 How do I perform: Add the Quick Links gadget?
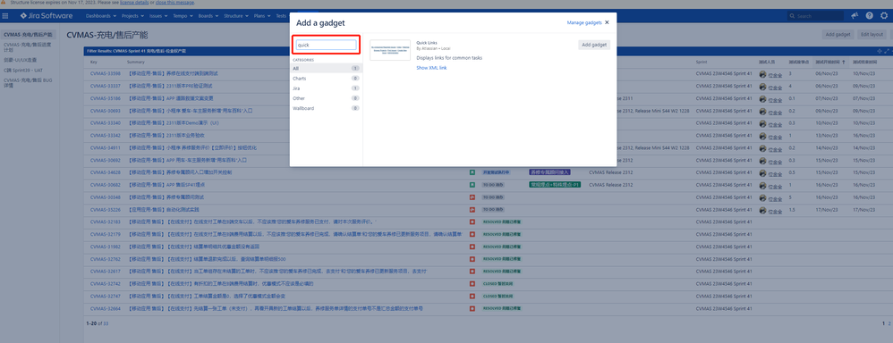pos(594,45)
